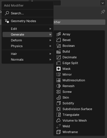This screenshot has width=107, height=138.
Task: Click the Remesh modifier icon
Action: [x=59, y=86]
